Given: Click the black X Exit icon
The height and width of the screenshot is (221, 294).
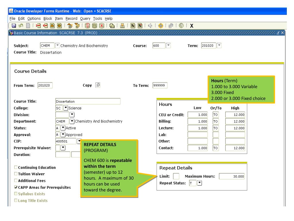Looking at the screenshot, I should (192, 26).
